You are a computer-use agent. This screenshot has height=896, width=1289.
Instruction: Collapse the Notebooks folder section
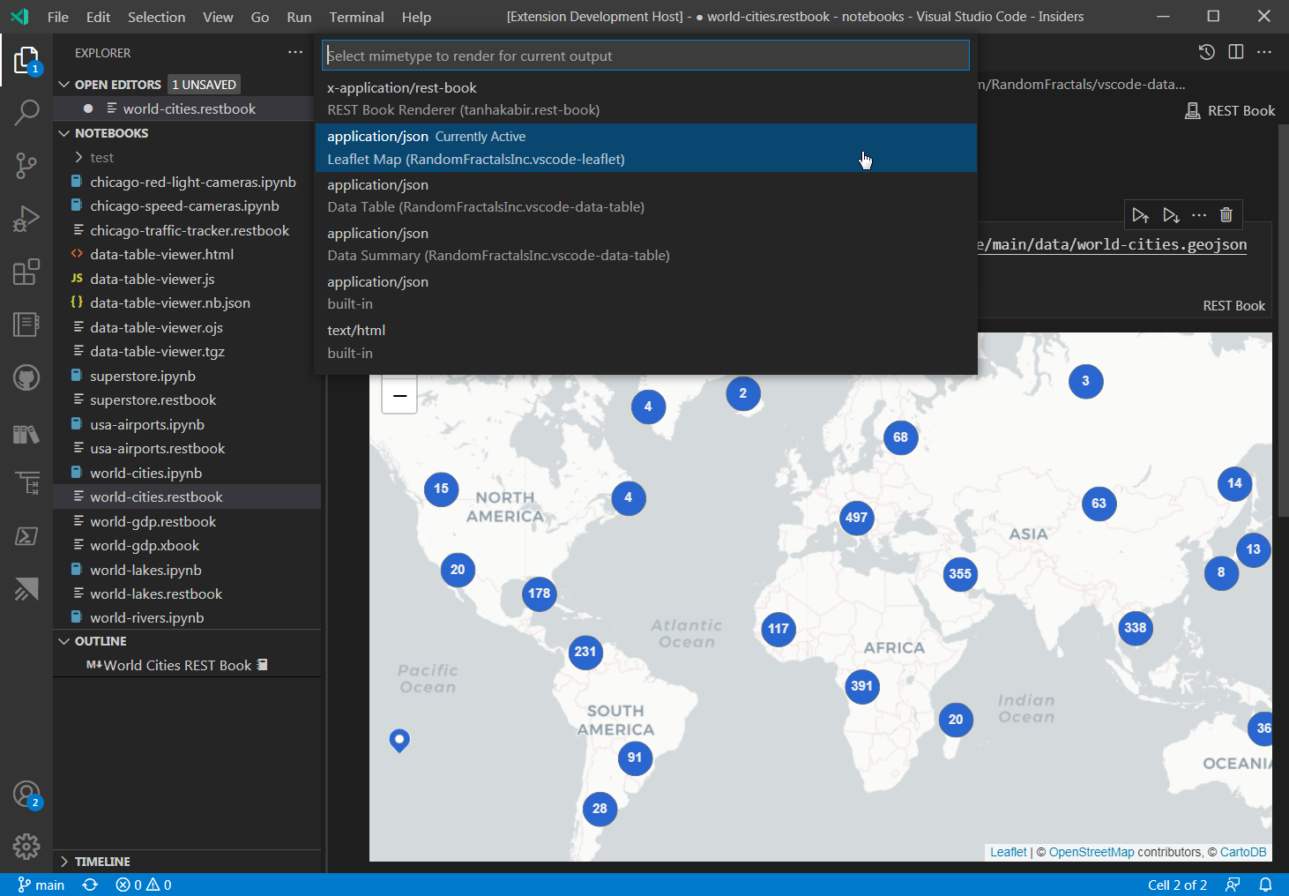63,133
